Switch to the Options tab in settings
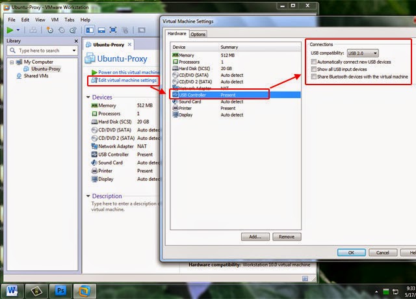This screenshot has height=299, width=416. click(198, 34)
